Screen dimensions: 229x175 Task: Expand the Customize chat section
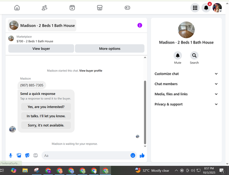point(186,74)
